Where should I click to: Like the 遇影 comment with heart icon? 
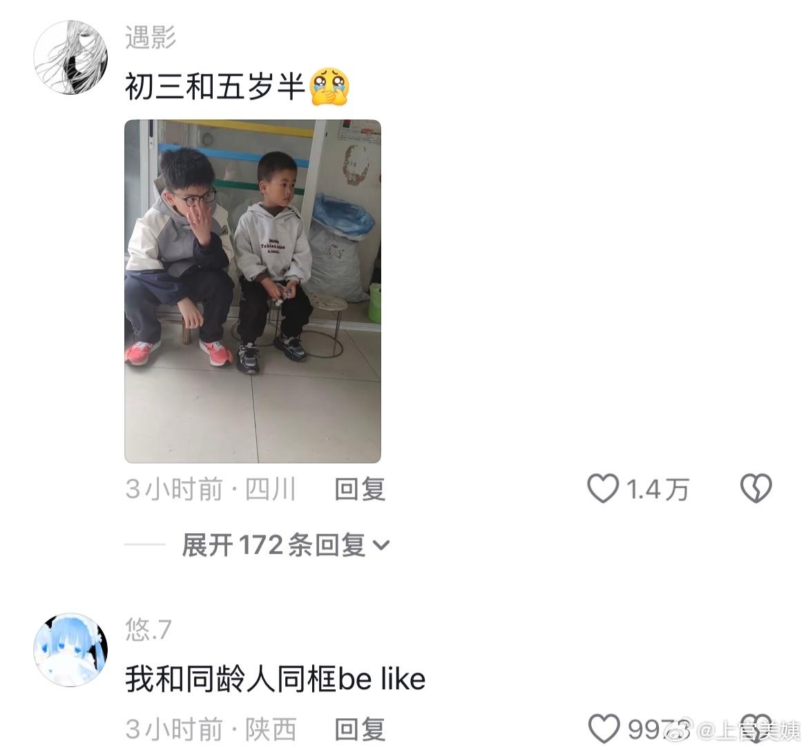click(x=602, y=488)
